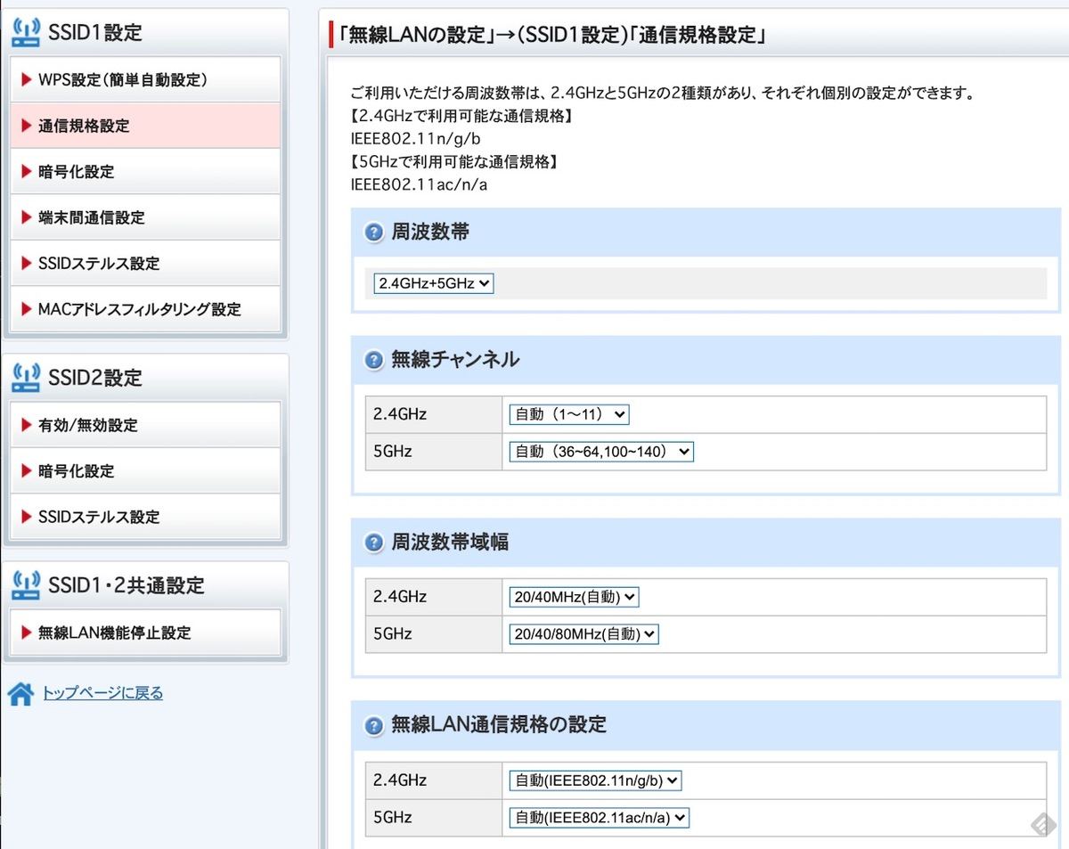Click the red arrow beside 端末間通信設定
The height and width of the screenshot is (849, 1069).
[x=26, y=217]
